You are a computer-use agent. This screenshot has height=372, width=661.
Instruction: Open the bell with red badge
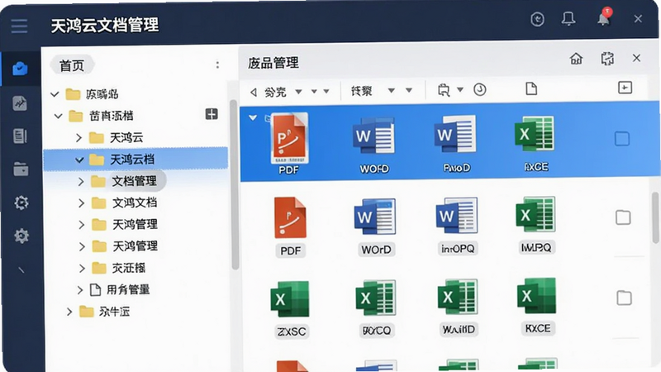(x=604, y=17)
